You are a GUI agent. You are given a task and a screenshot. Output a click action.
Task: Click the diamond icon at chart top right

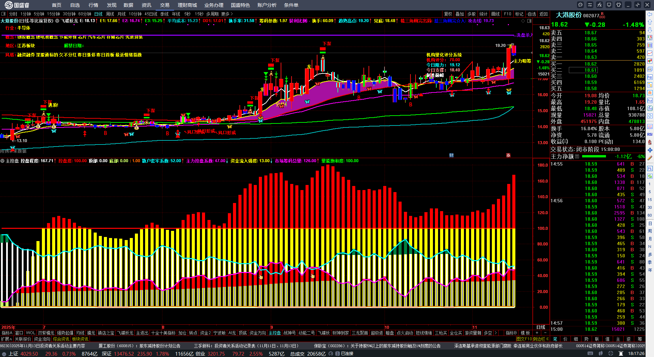[x=523, y=21]
